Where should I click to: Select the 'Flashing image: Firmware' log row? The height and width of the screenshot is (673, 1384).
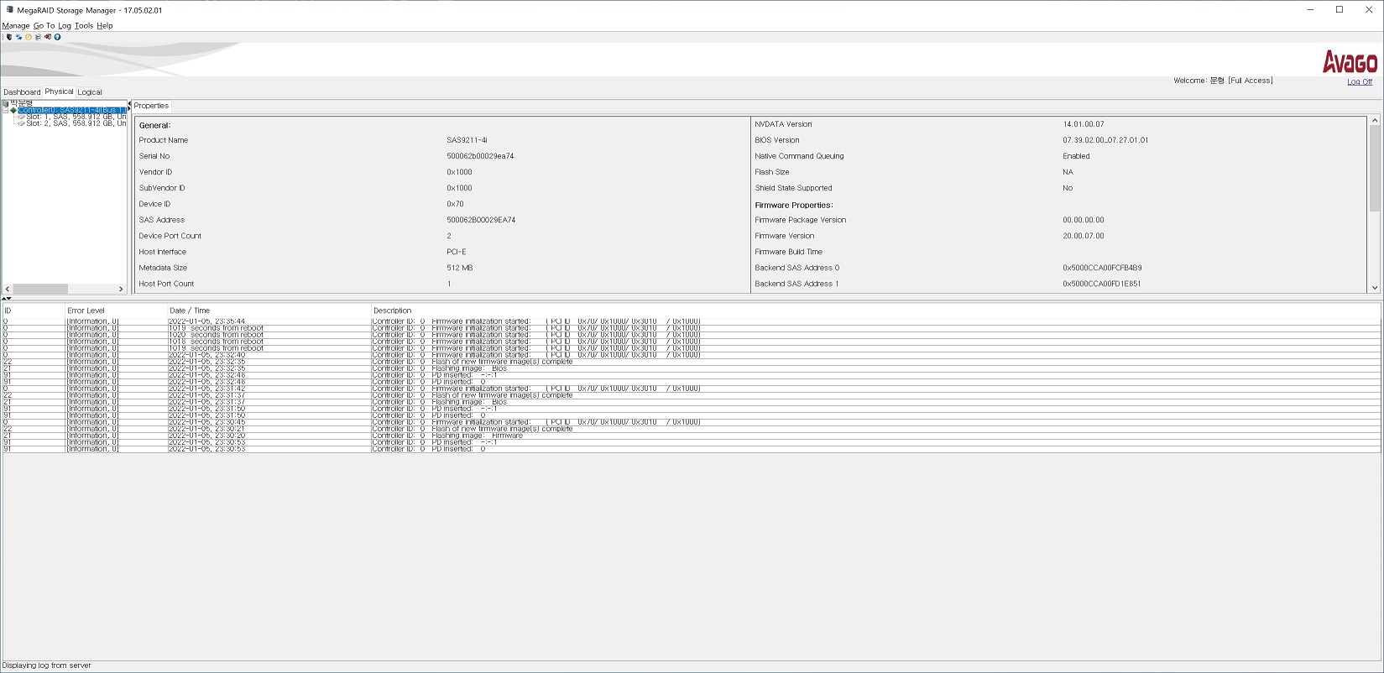pyautogui.click(x=692, y=436)
